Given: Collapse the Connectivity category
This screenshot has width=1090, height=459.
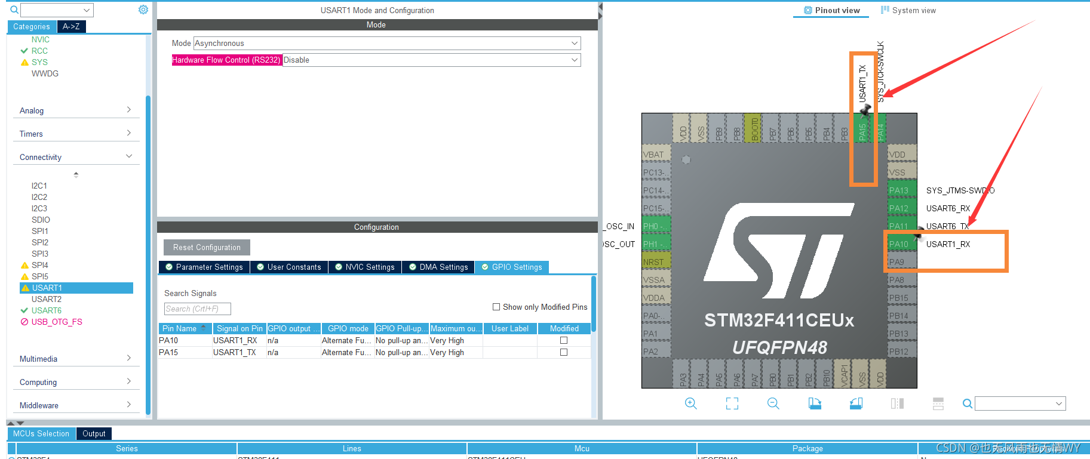Looking at the screenshot, I should pyautogui.click(x=76, y=157).
